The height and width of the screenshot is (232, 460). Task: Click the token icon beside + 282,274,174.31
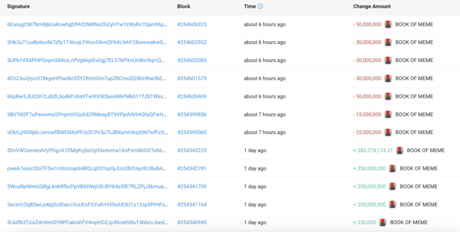pos(399,150)
